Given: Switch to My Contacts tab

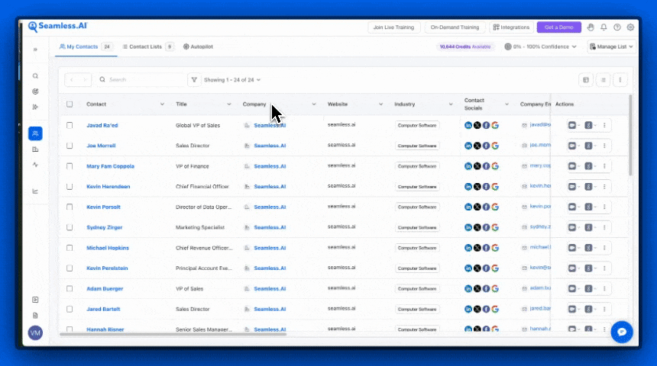Looking at the screenshot, I should pyautogui.click(x=86, y=47).
